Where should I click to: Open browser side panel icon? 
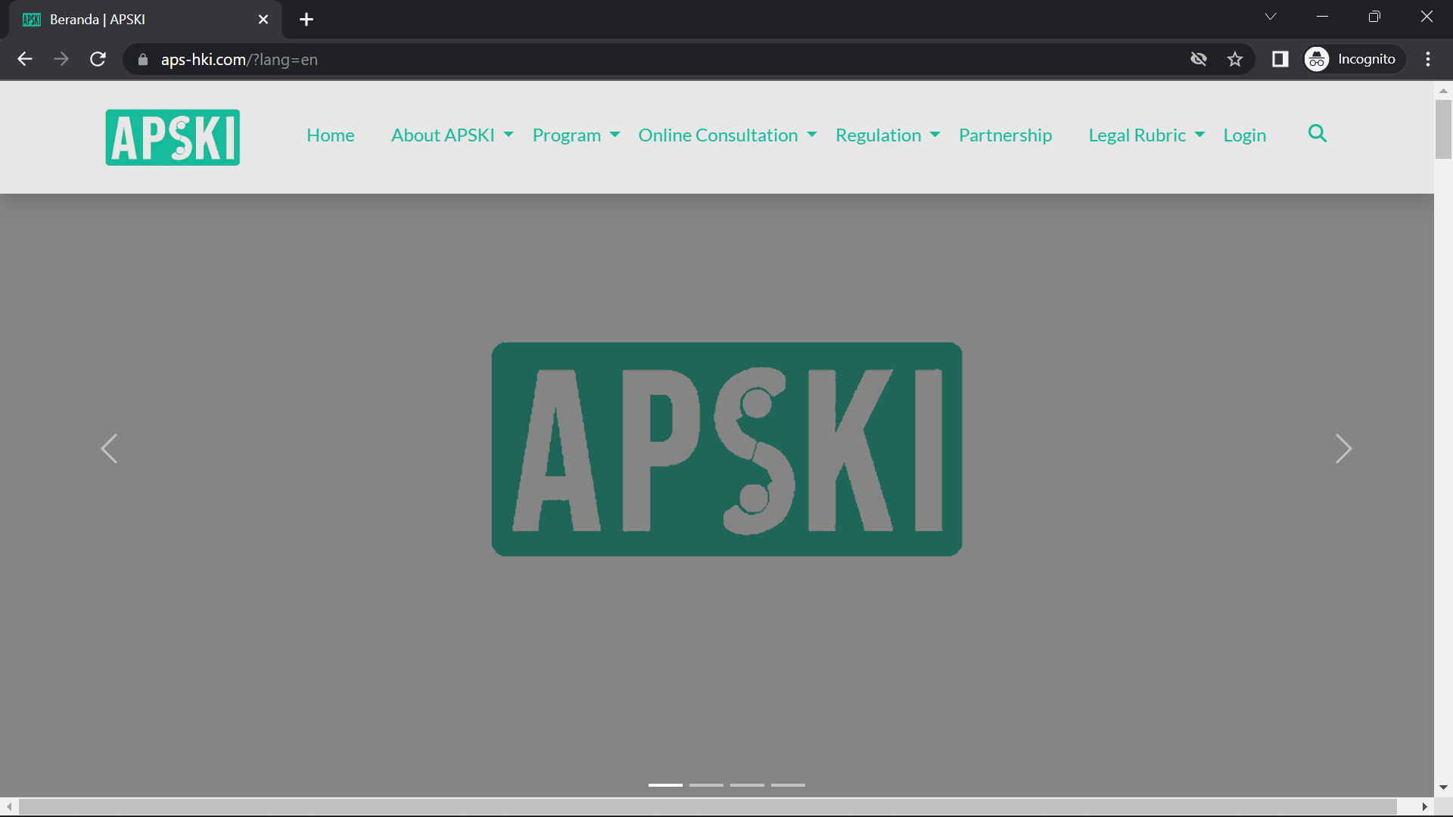pos(1280,59)
